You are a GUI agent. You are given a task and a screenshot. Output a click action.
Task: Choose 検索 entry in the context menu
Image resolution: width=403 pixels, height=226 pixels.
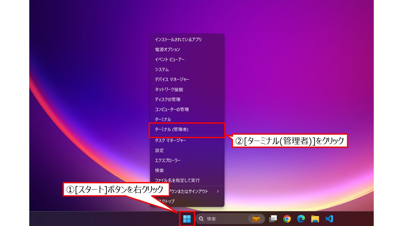click(x=187, y=170)
